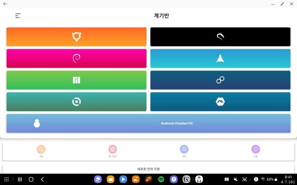Open the dark orange swirl taskbar app
The width and height of the screenshot is (297, 185).
coord(148,179)
